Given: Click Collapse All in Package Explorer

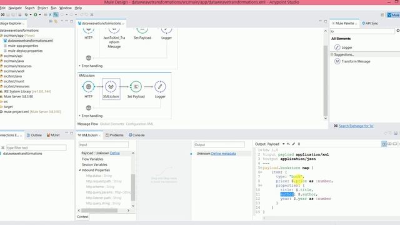Looking at the screenshot, I should click(x=51, y=21).
